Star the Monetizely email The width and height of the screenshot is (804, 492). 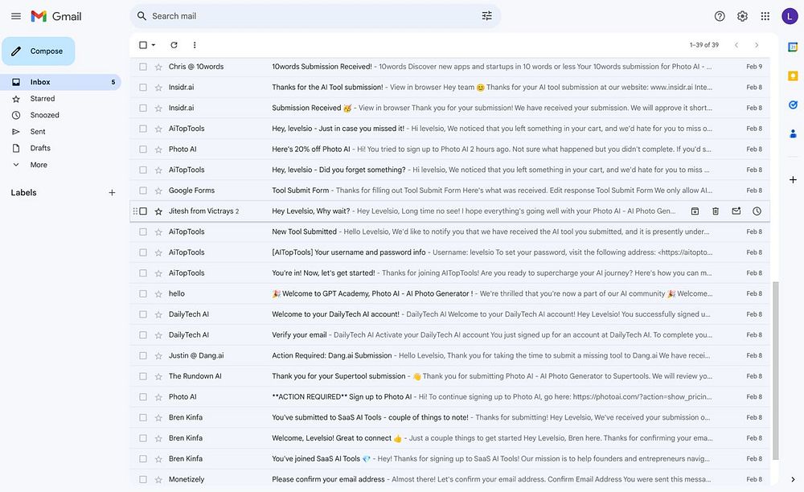coord(158,480)
